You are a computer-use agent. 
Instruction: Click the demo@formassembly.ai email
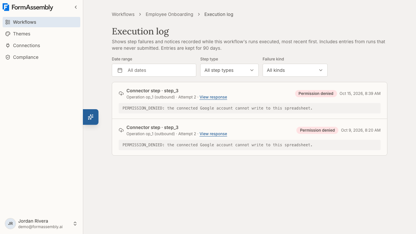coord(40,227)
